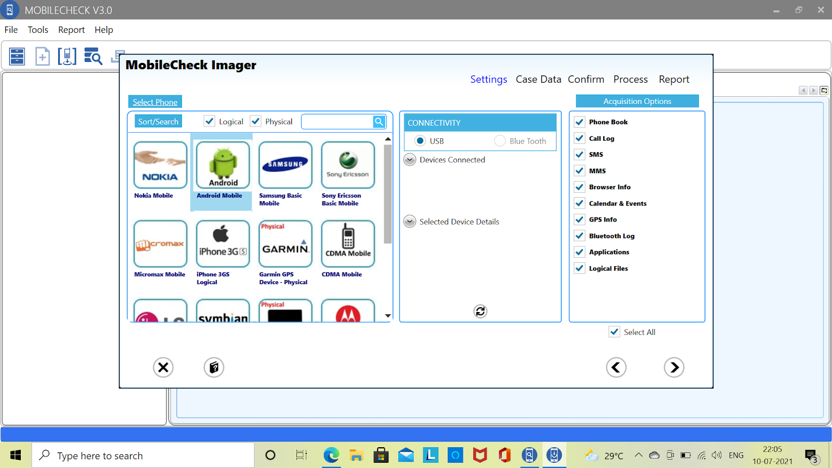Click the new document plus toolbar icon
Viewport: 832px width, 468px height.
point(43,56)
